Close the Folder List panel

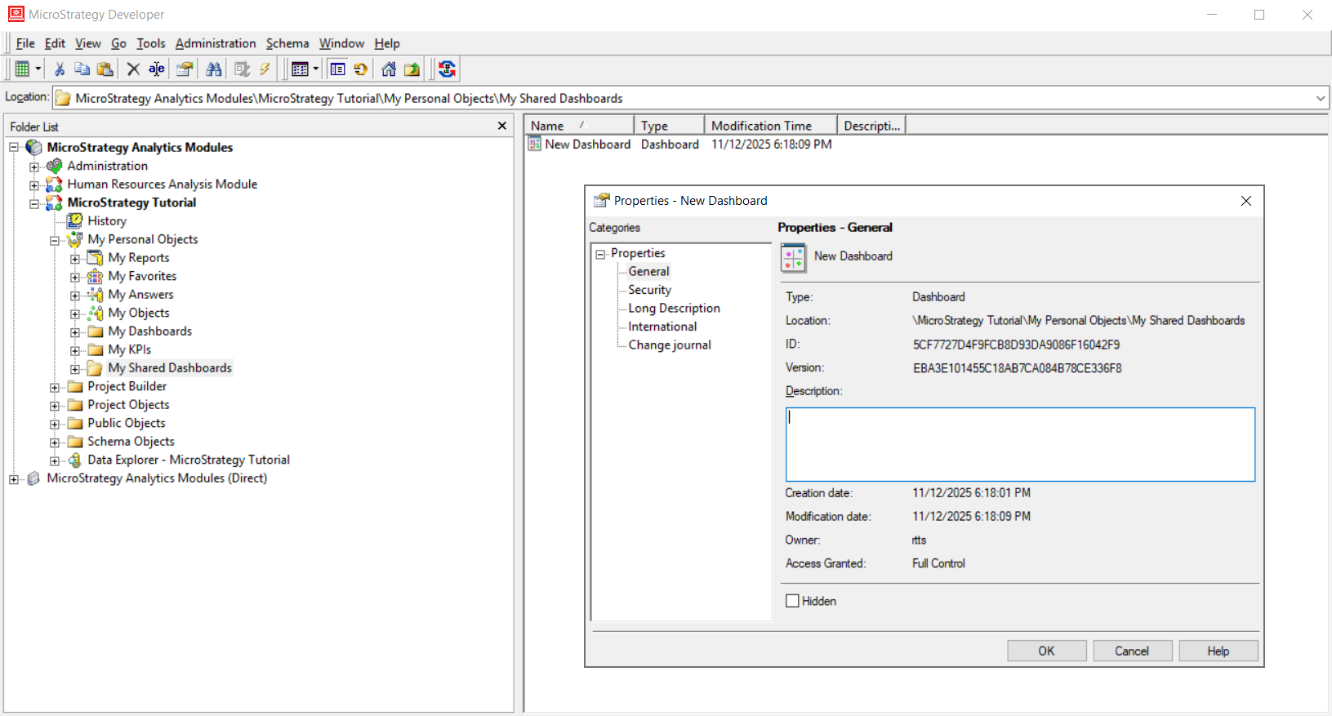502,126
